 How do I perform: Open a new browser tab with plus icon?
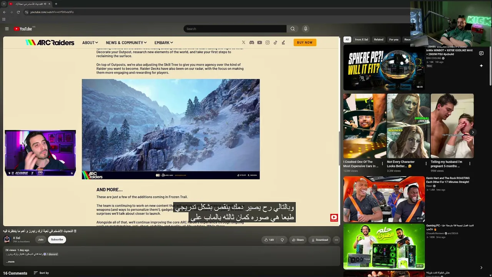point(56,4)
